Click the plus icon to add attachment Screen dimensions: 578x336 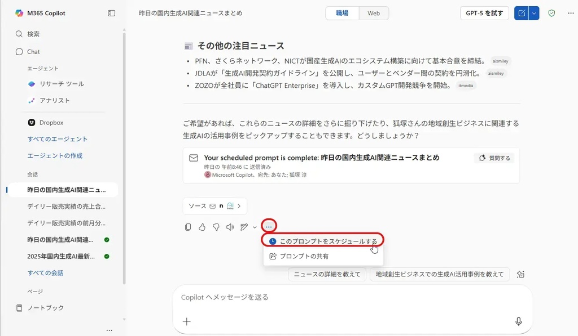click(187, 321)
